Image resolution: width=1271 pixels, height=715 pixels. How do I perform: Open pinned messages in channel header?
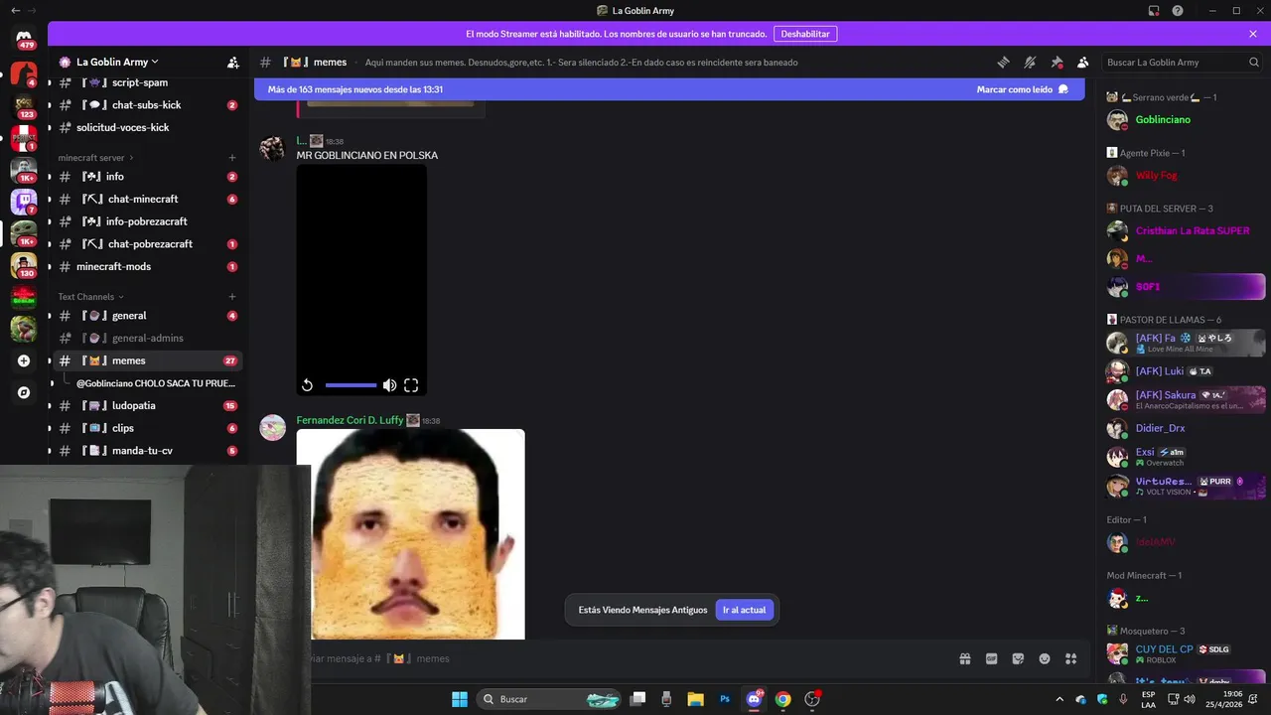tap(1057, 62)
